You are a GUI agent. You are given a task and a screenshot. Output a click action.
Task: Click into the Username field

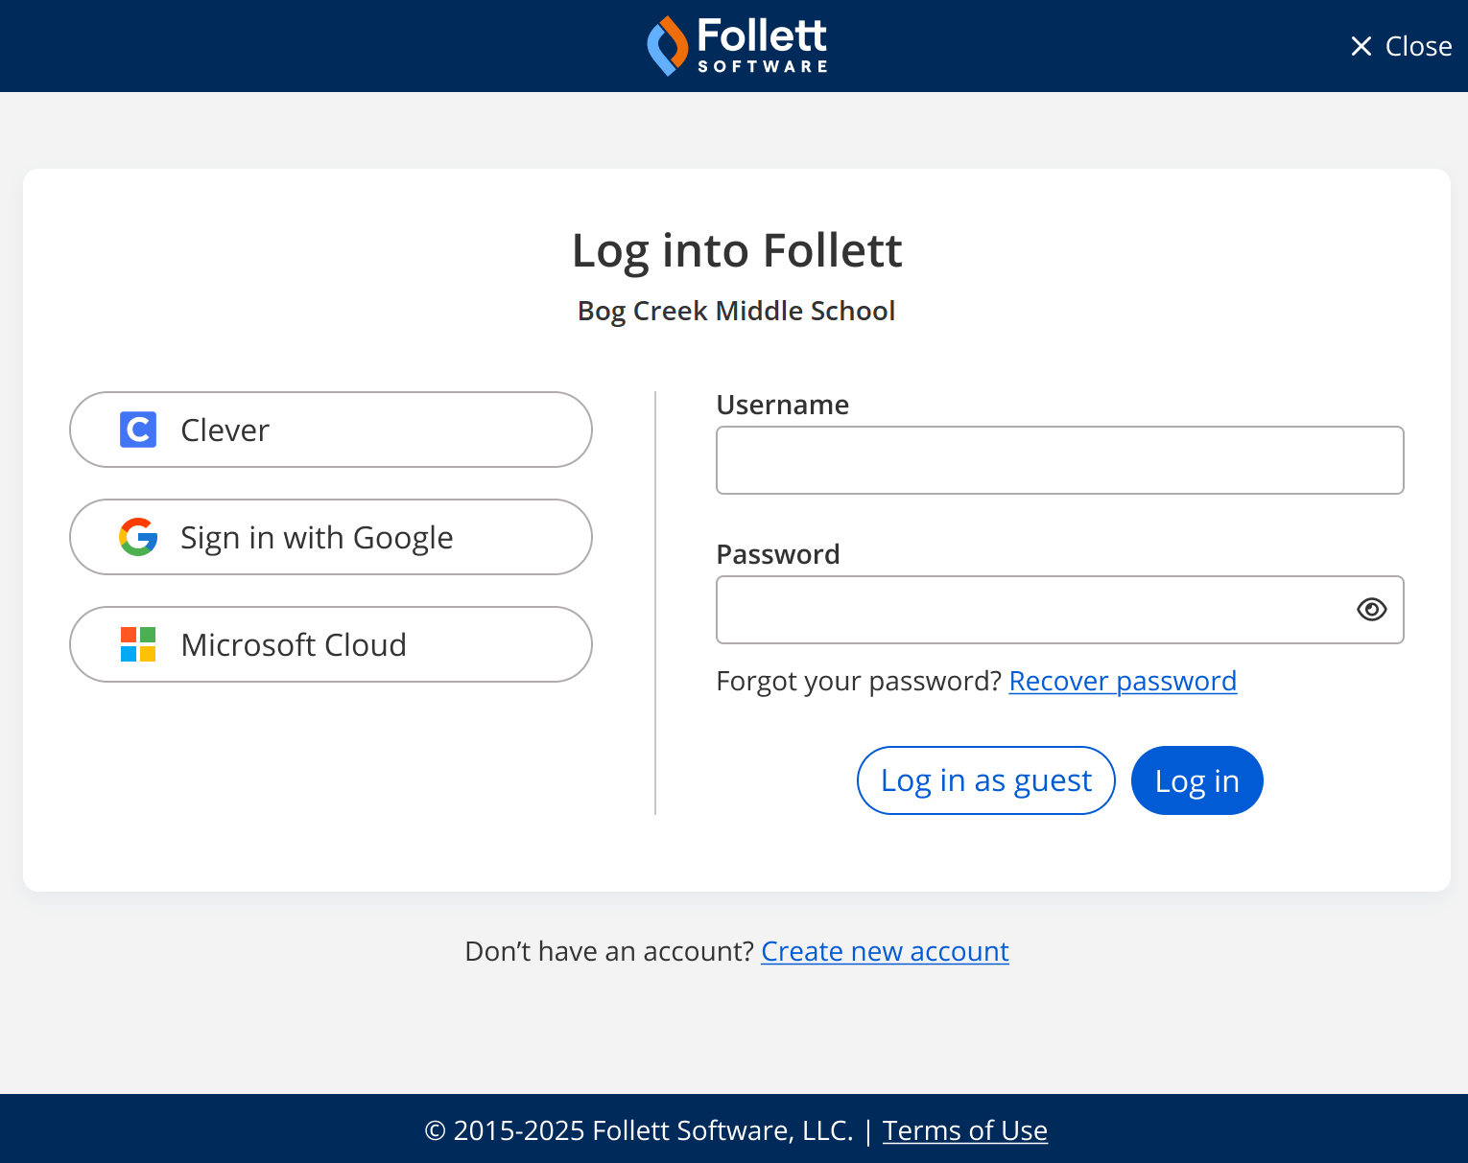point(1059,460)
